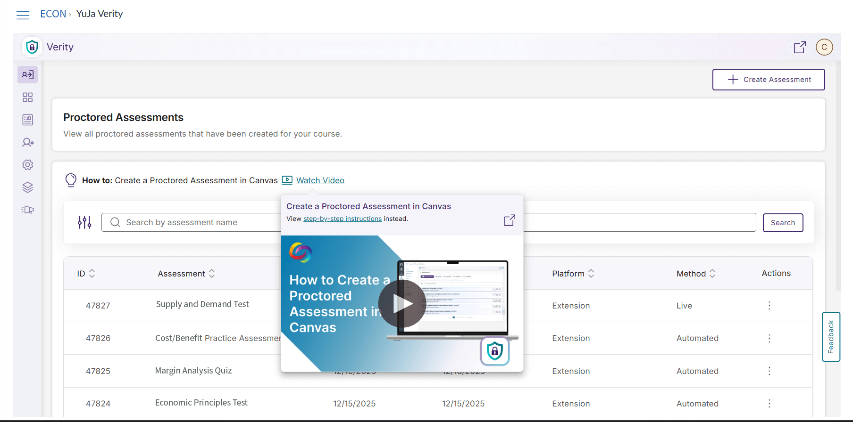Click the YuJa Verity breadcrumb text
This screenshot has width=853, height=422.
coord(100,14)
